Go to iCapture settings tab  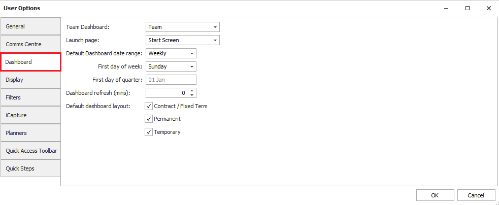(x=30, y=115)
